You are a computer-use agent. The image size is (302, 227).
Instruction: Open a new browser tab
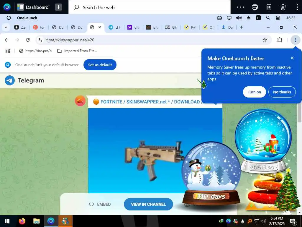click(242, 27)
